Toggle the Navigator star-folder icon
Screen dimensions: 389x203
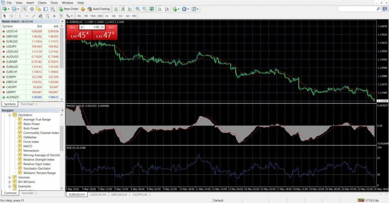pos(39,9)
